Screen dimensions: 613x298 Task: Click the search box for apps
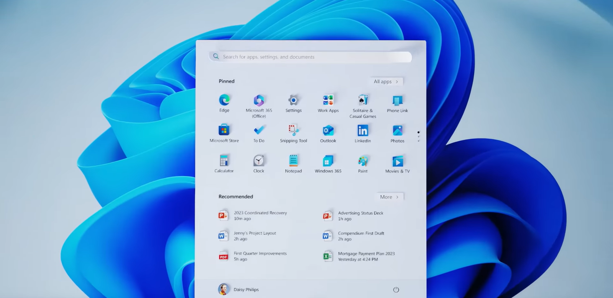coord(310,57)
